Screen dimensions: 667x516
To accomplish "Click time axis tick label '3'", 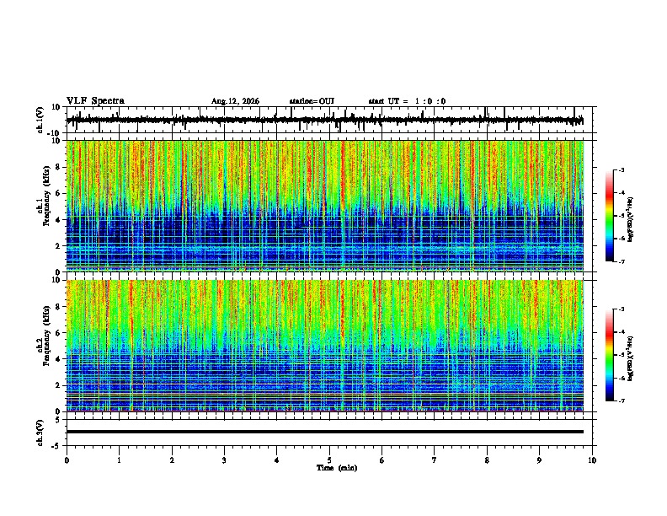I will [224, 460].
